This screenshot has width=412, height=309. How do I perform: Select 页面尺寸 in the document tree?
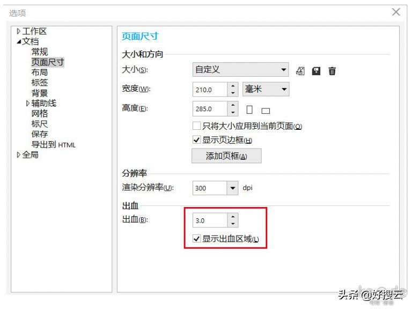[x=48, y=62]
